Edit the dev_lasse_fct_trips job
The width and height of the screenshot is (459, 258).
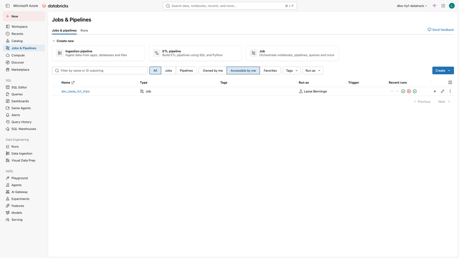click(x=442, y=91)
